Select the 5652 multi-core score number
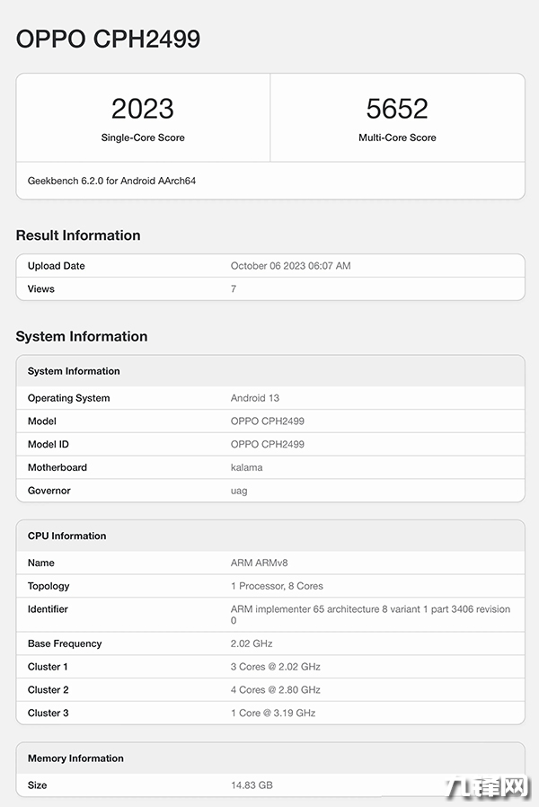The width and height of the screenshot is (539, 807). pos(397,109)
